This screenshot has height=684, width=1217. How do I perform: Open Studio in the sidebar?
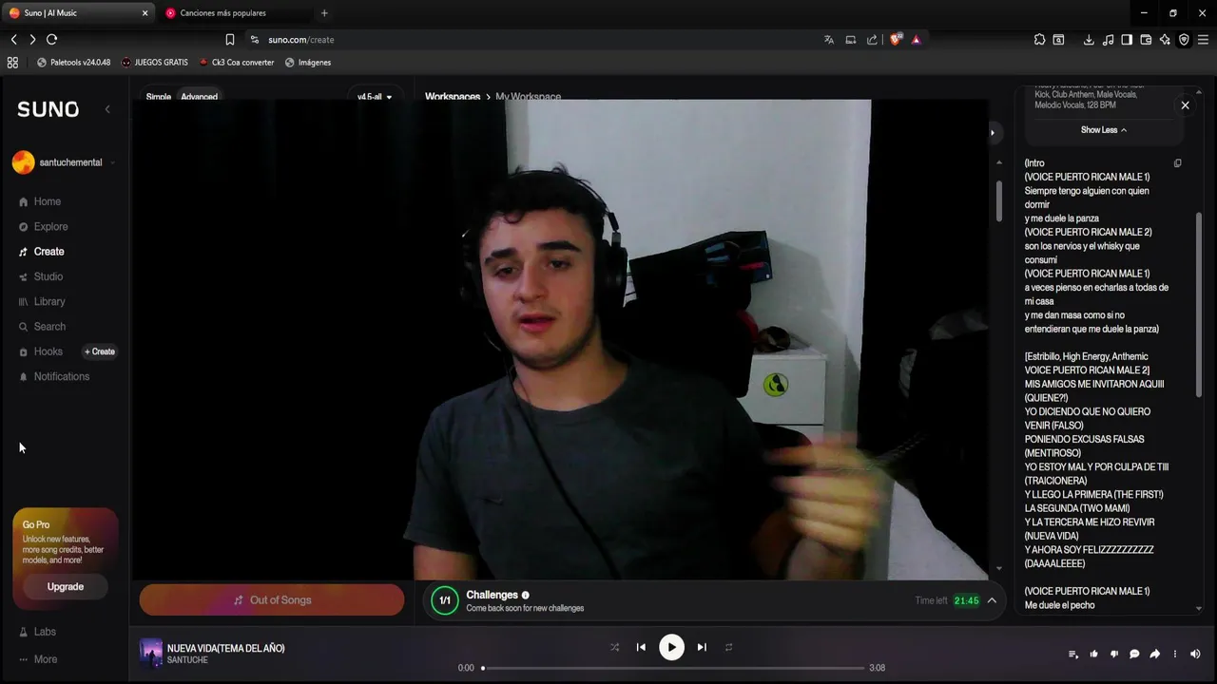[x=41, y=276]
